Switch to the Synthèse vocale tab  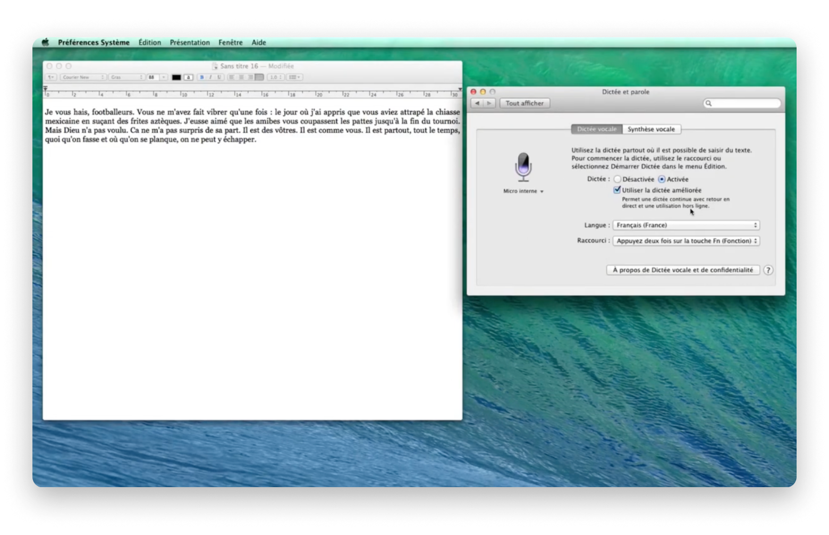pos(651,129)
